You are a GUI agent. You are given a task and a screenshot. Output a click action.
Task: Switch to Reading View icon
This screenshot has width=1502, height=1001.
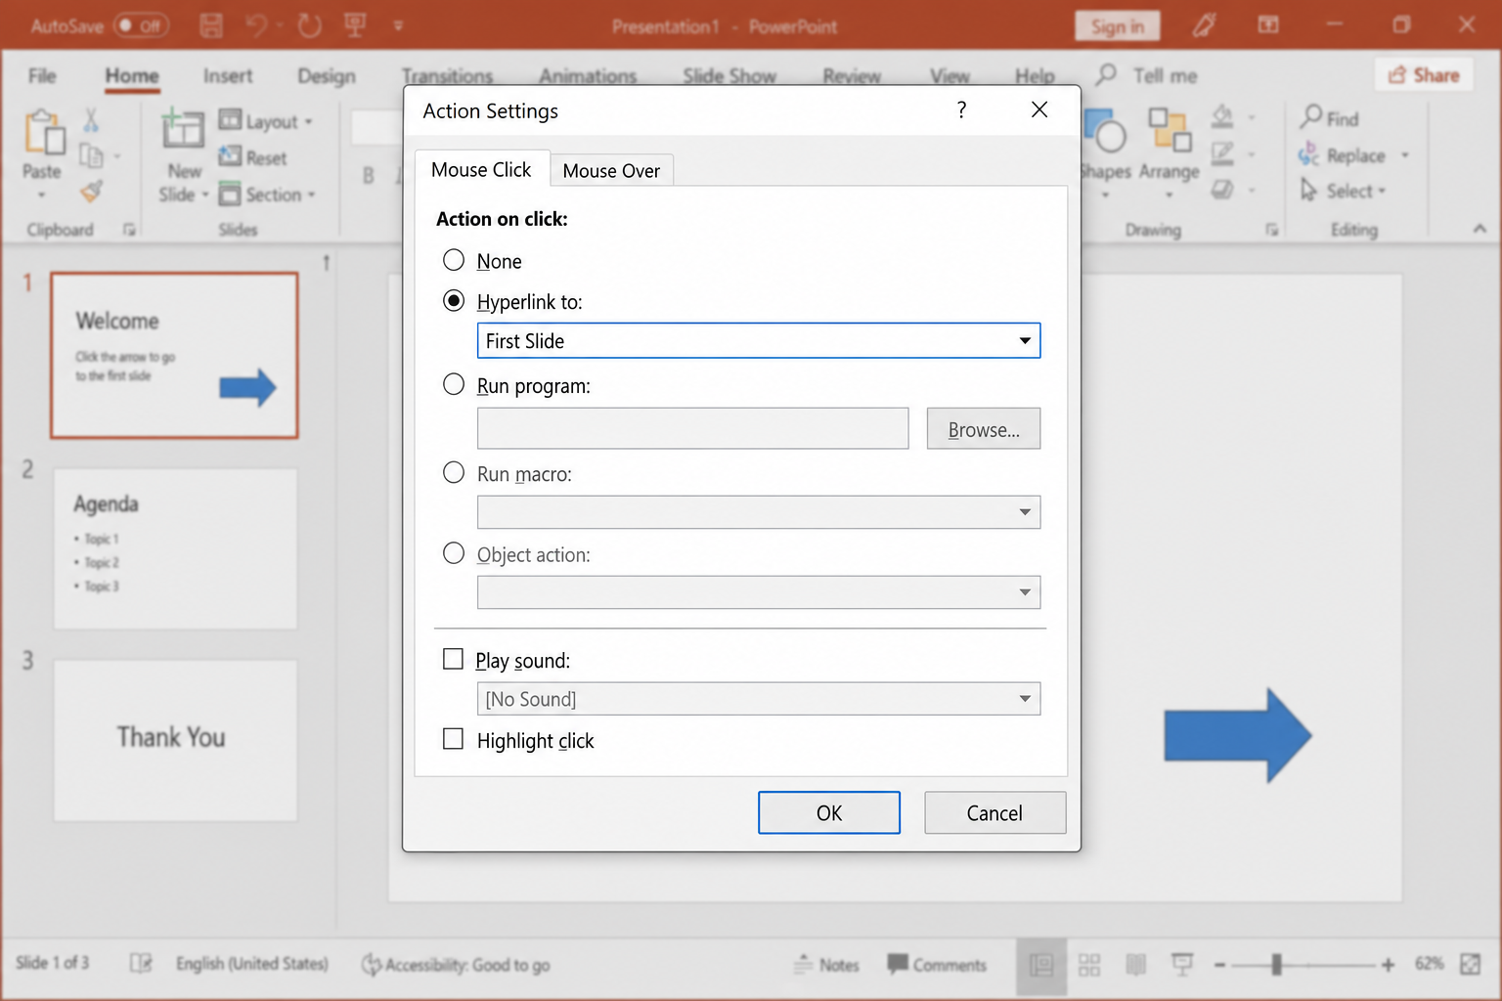1135,966
